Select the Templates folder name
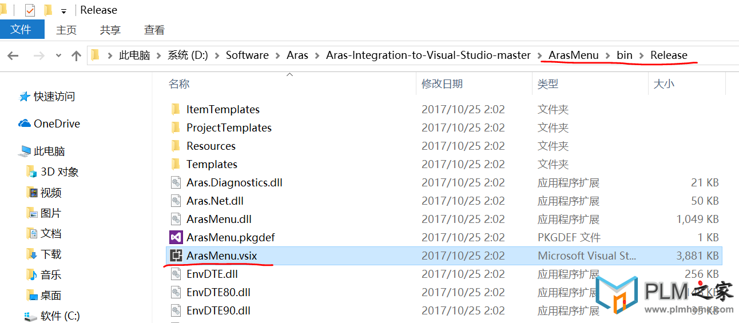This screenshot has height=323, width=739. [x=212, y=164]
